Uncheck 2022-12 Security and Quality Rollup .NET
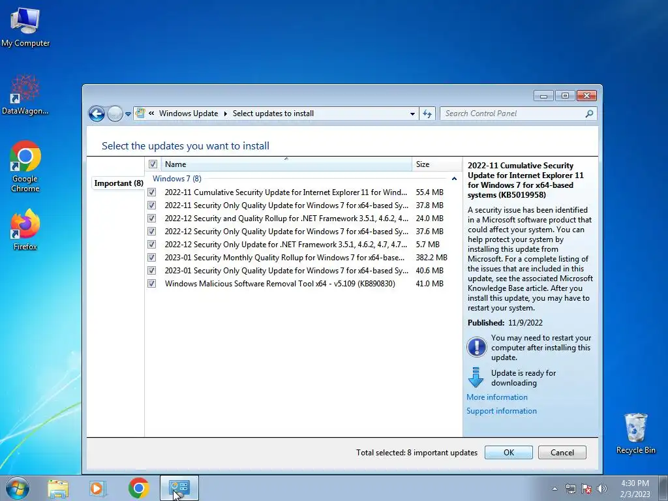The height and width of the screenshot is (501, 668). (151, 219)
